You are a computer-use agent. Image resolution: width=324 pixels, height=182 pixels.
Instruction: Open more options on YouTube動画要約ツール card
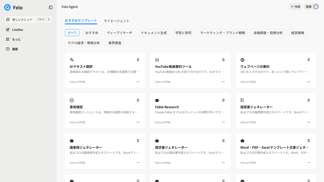[x=223, y=82]
